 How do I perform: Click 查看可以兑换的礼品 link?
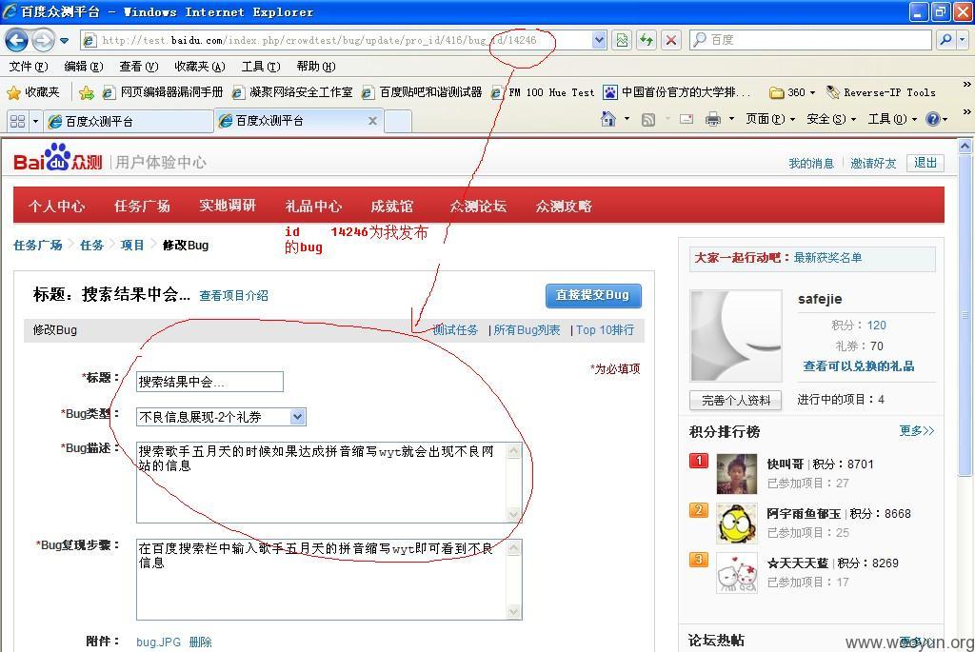tap(858, 366)
